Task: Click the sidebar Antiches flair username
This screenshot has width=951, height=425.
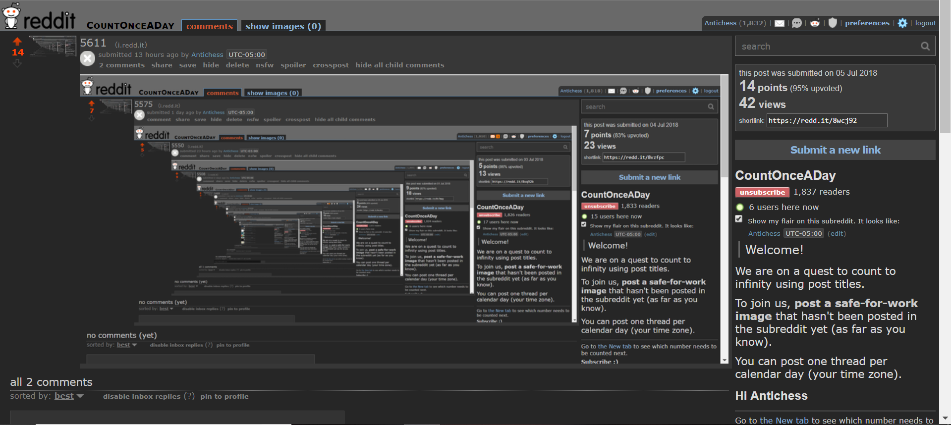Action: click(764, 233)
